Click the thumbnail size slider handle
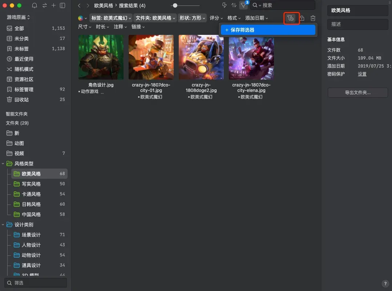Viewport: 392px width, 291px height. pyautogui.click(x=175, y=5)
